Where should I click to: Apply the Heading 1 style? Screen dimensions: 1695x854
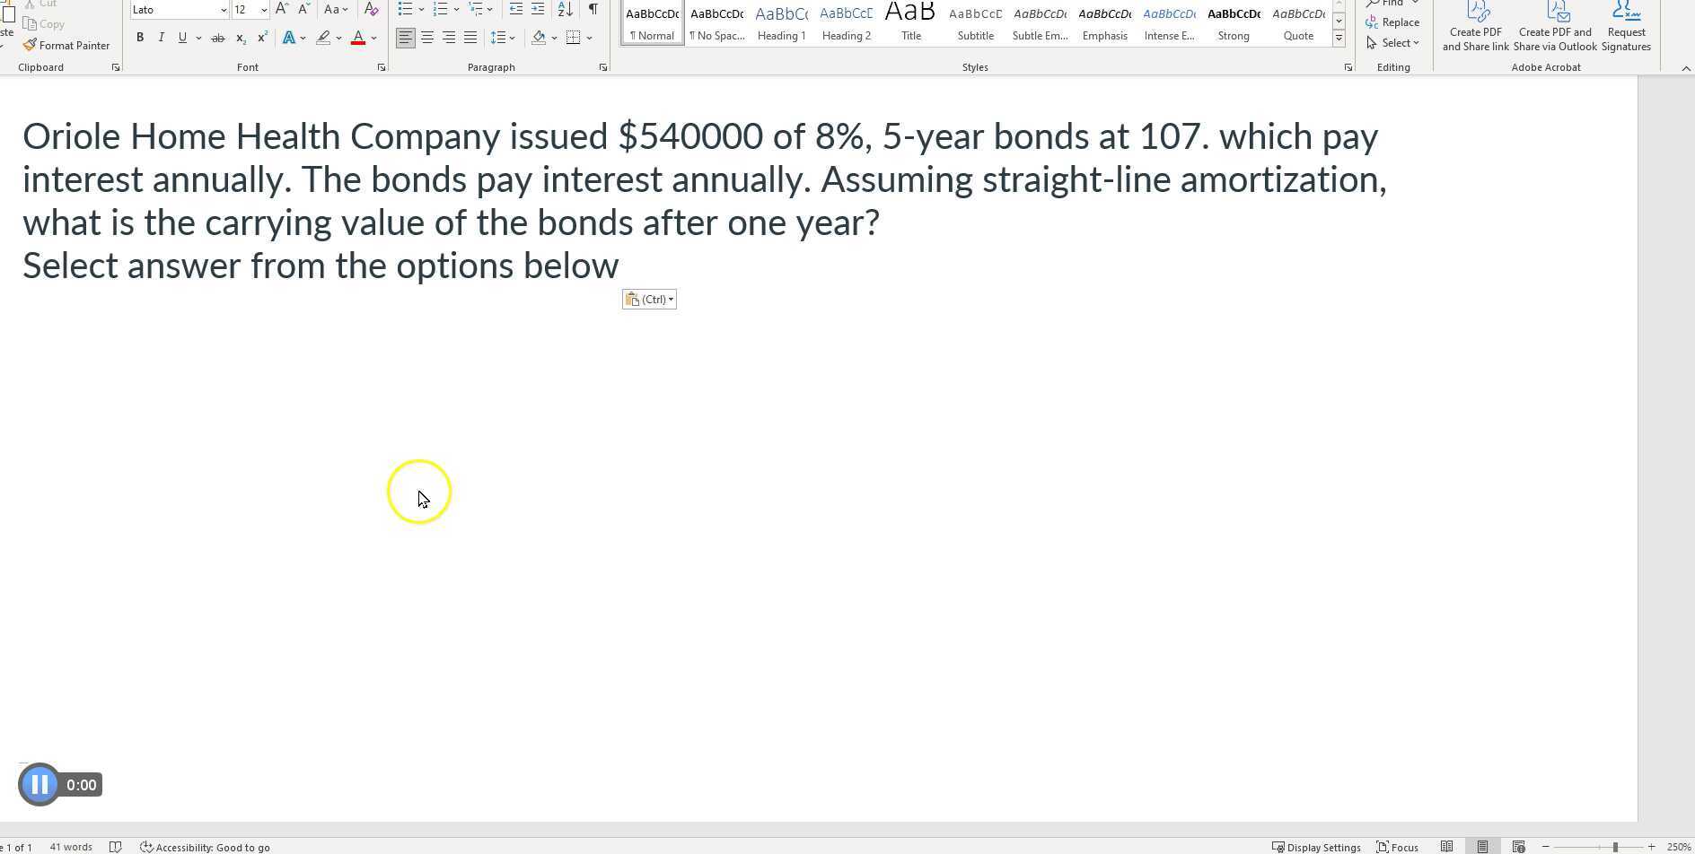(781, 22)
